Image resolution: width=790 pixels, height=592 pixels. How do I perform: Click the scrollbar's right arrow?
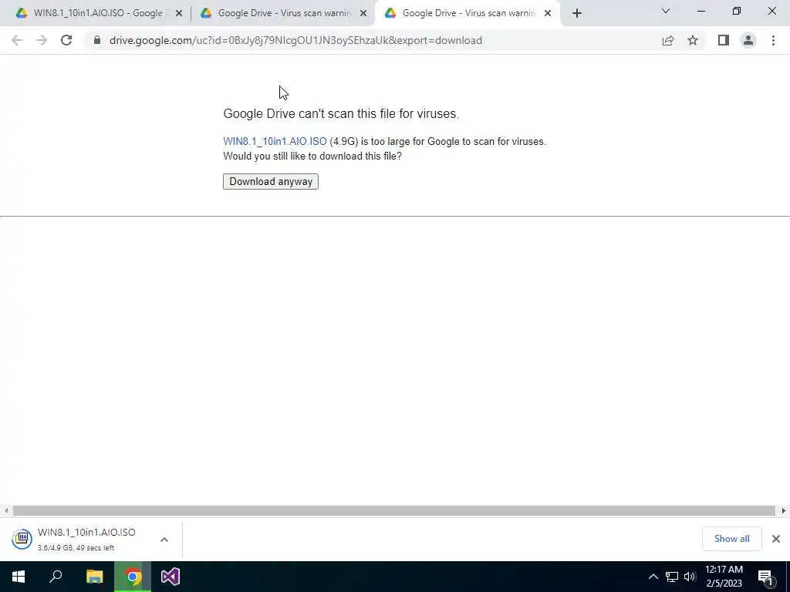click(784, 510)
